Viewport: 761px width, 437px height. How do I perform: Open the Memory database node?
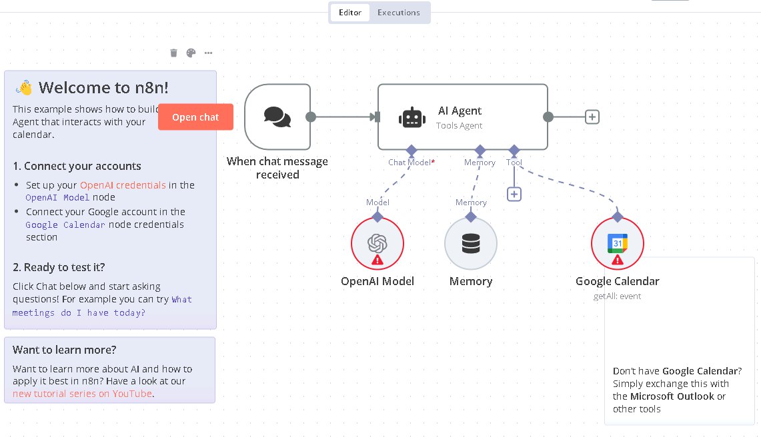(471, 243)
